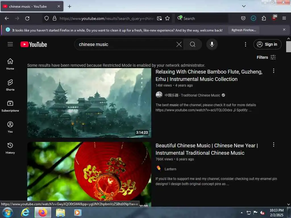Open History in the sidebar
This screenshot has width=291, height=218.
[x=10, y=148]
